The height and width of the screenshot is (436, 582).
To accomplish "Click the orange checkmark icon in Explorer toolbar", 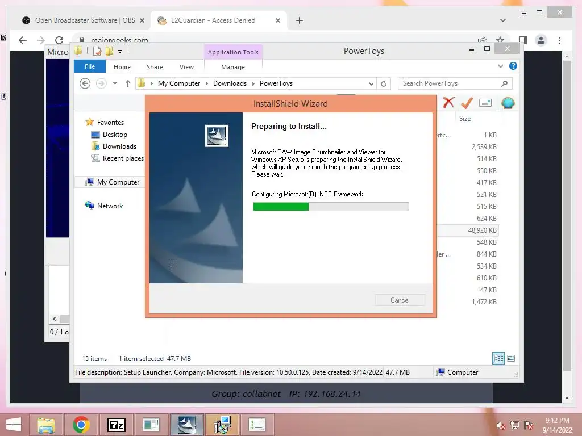I will (x=467, y=103).
